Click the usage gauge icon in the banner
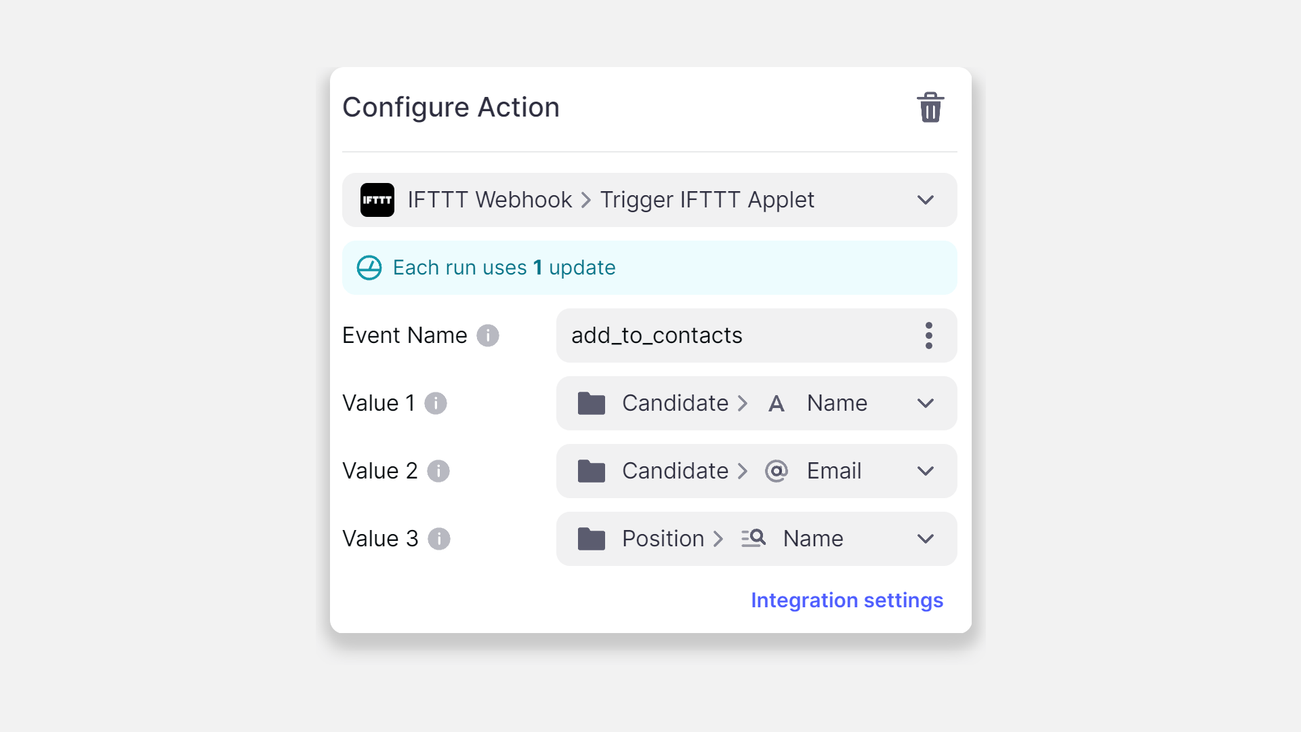 point(369,268)
